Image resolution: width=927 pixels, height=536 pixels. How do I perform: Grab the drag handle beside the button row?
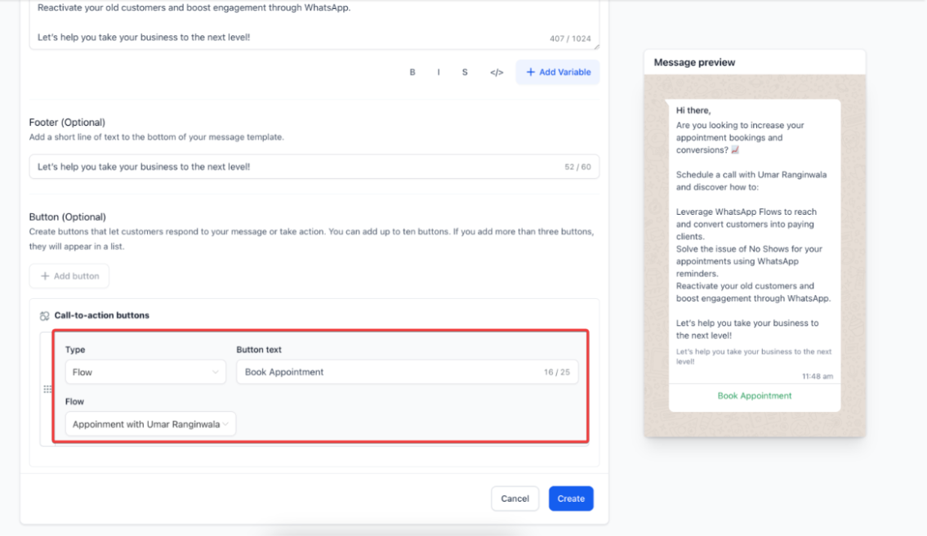tap(47, 390)
